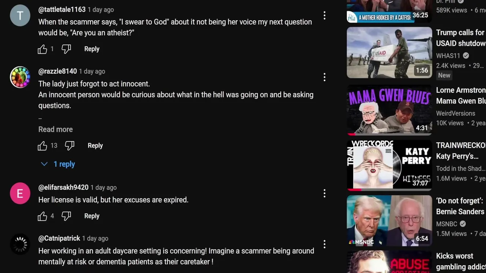The height and width of the screenshot is (273, 486).
Task: Open three-dot menu on @razzle8140 comment
Action: tap(324, 77)
